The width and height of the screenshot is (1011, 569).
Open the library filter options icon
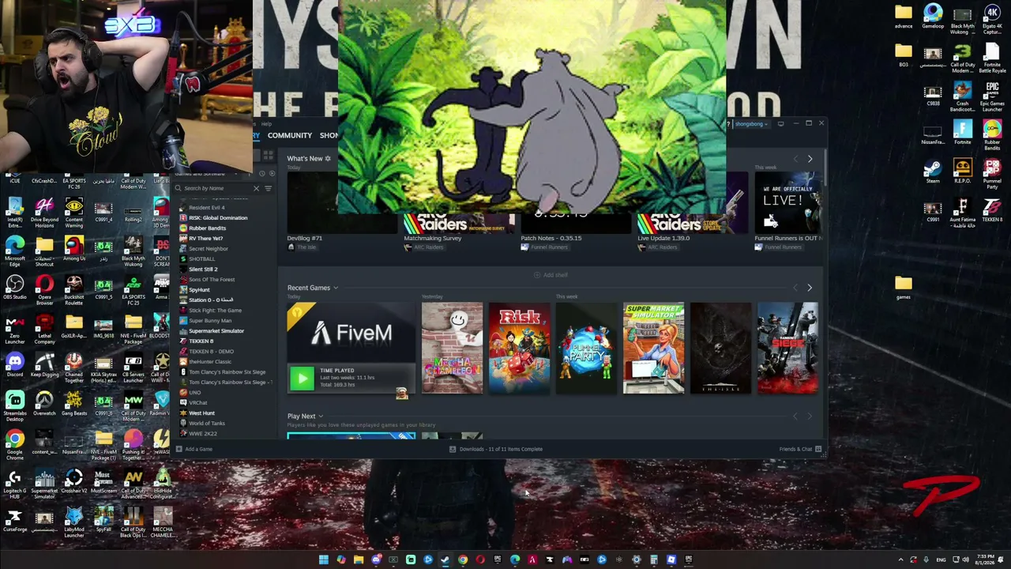[268, 188]
